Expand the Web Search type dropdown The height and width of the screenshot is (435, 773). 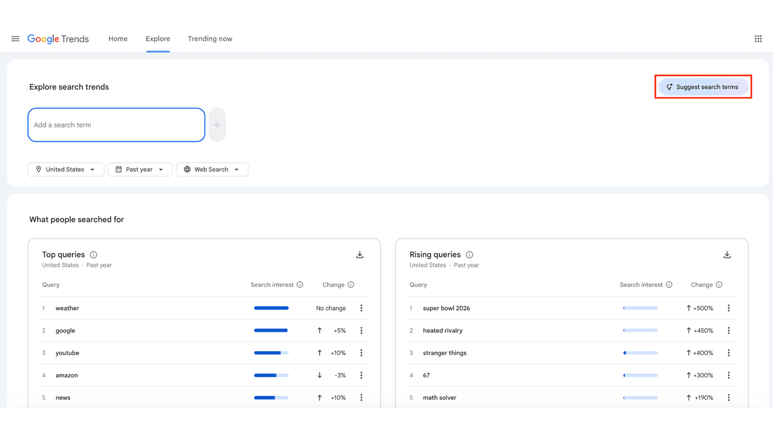(212, 170)
